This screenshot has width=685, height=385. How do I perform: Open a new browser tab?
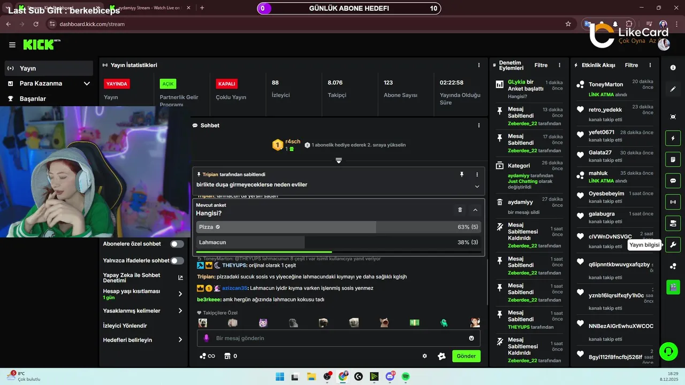pyautogui.click(x=202, y=8)
